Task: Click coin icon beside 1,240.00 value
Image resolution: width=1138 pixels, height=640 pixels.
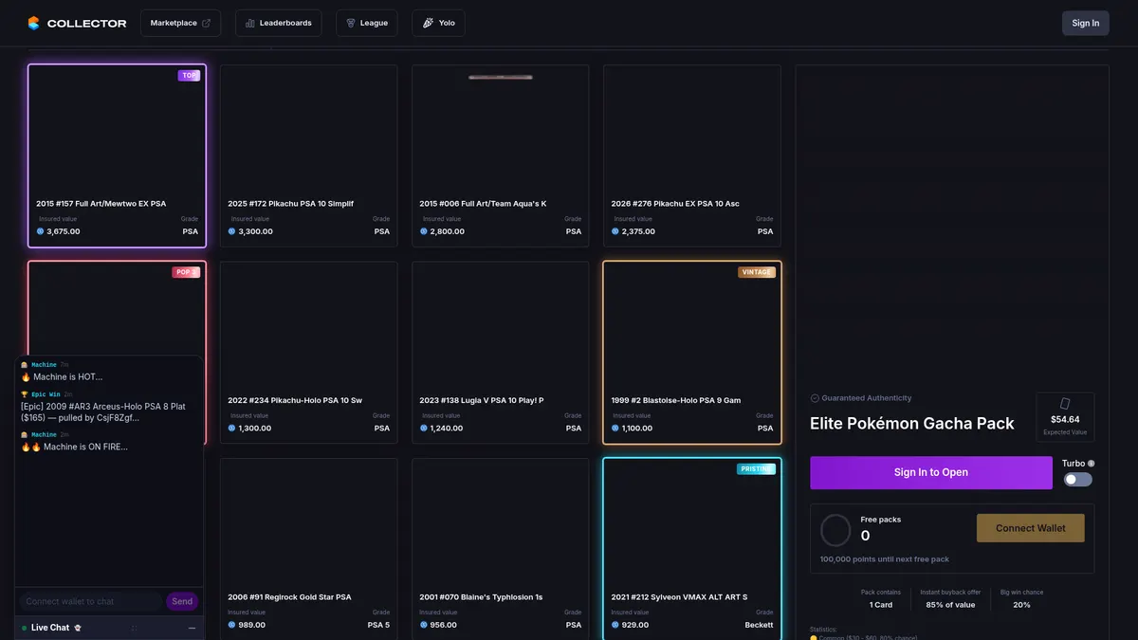Action: (x=424, y=428)
